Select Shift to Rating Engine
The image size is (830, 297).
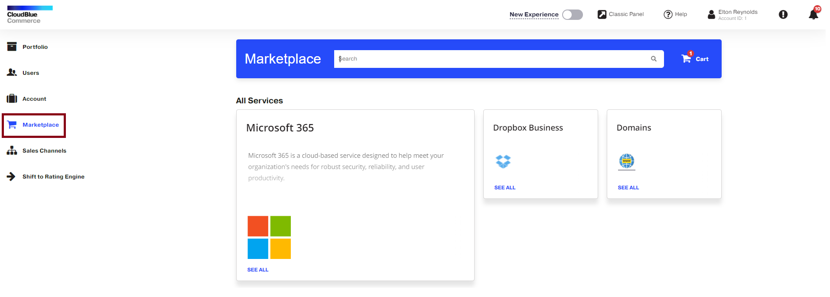pos(53,176)
